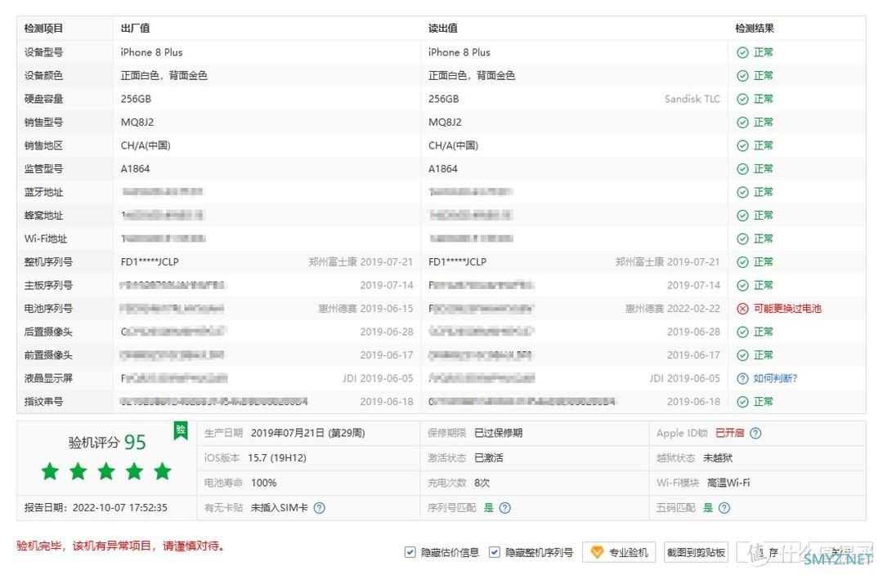Click the green check icon in Wi-Fi地址 row
This screenshot has height=575, width=883.
click(x=742, y=238)
